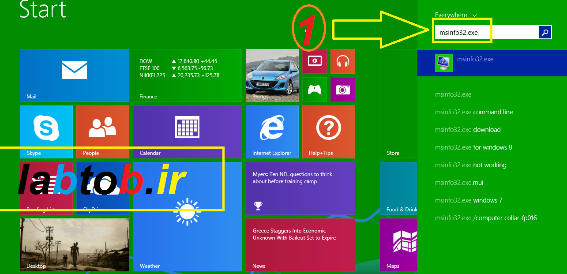
Task: Launch the Internet Explorer tile
Action: click(x=272, y=132)
